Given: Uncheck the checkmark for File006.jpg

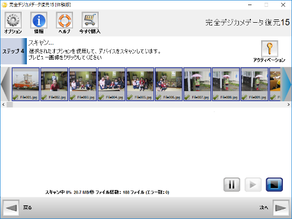Looking at the screenshot, I should click(159, 97).
